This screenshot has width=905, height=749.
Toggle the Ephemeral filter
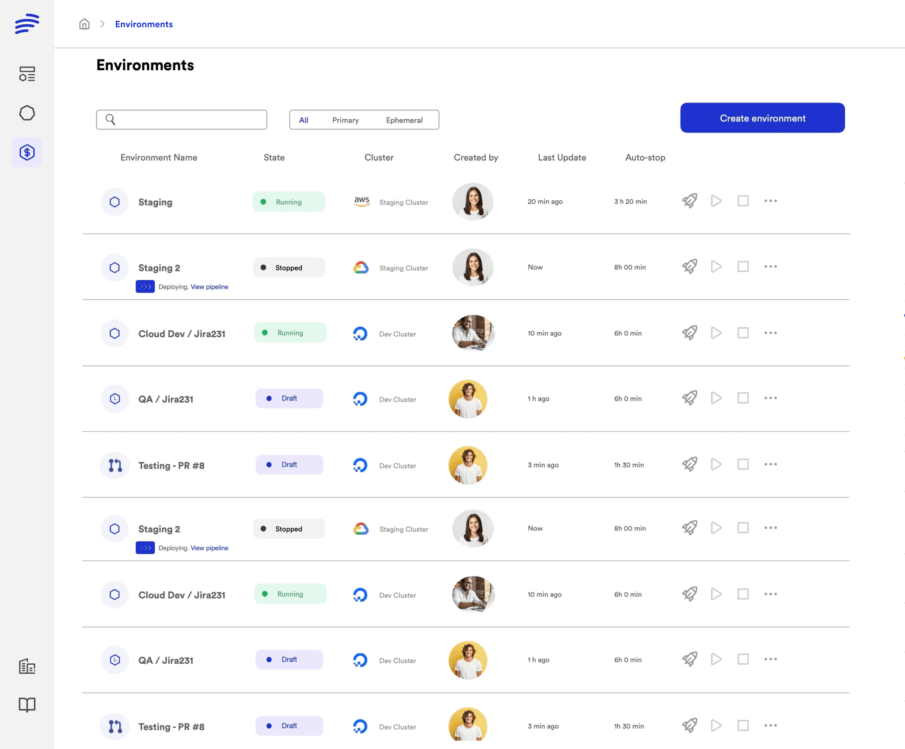[x=404, y=120]
